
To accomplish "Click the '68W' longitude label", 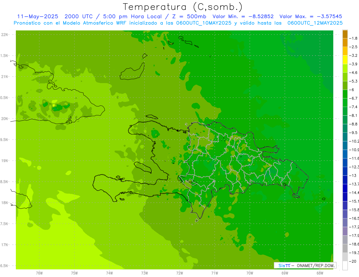I will pyautogui.click(x=320, y=273).
